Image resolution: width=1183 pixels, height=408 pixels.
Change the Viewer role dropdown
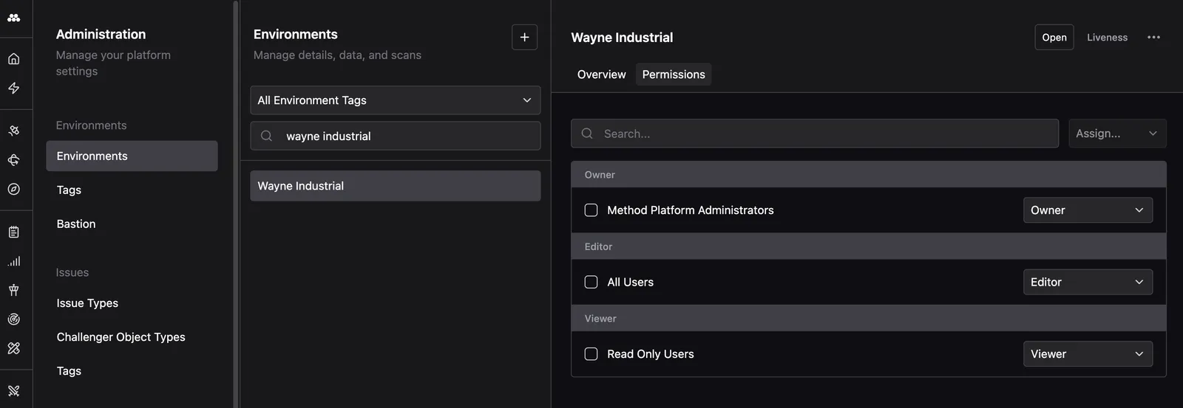(x=1088, y=354)
